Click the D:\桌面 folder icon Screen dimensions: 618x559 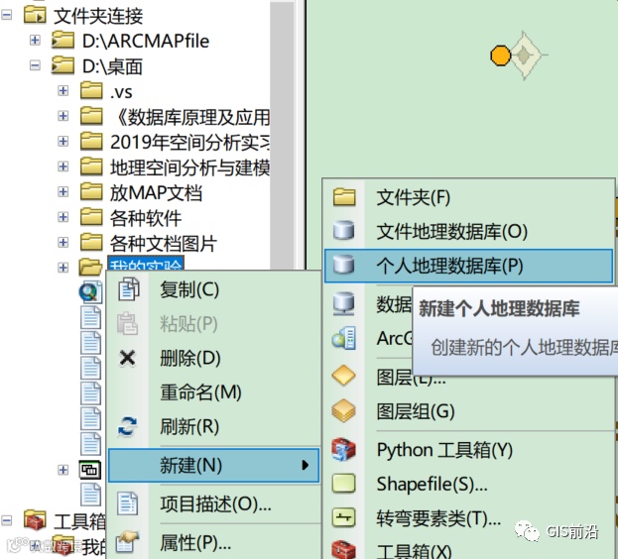tap(63, 65)
